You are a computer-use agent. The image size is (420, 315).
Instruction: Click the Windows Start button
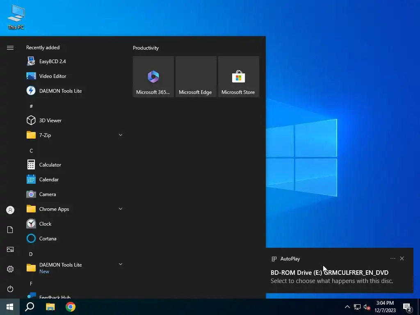(x=10, y=307)
